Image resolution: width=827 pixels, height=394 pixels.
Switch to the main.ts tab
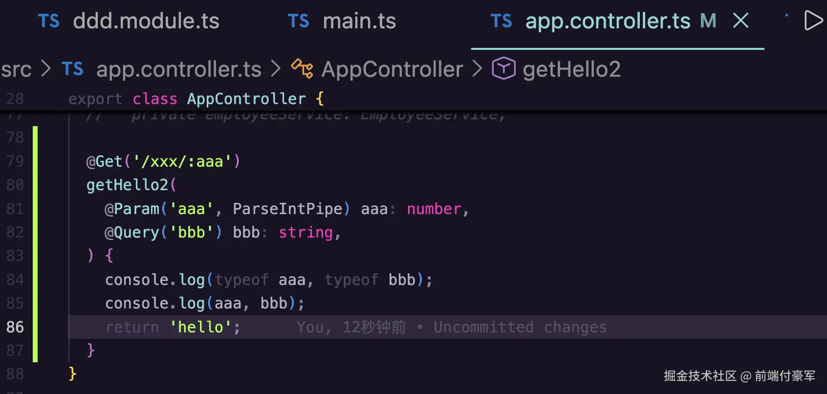pos(359,22)
